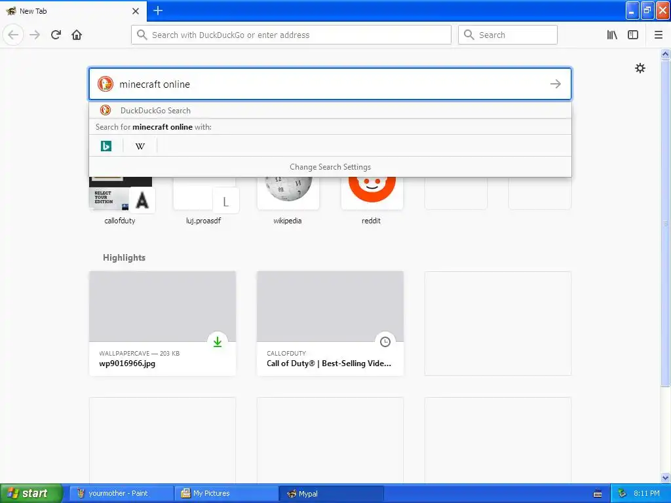Click the keyboard icon in system tray
This screenshot has height=503, width=671.
(598, 494)
